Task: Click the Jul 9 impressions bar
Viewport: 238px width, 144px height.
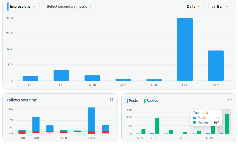Action: [61, 75]
